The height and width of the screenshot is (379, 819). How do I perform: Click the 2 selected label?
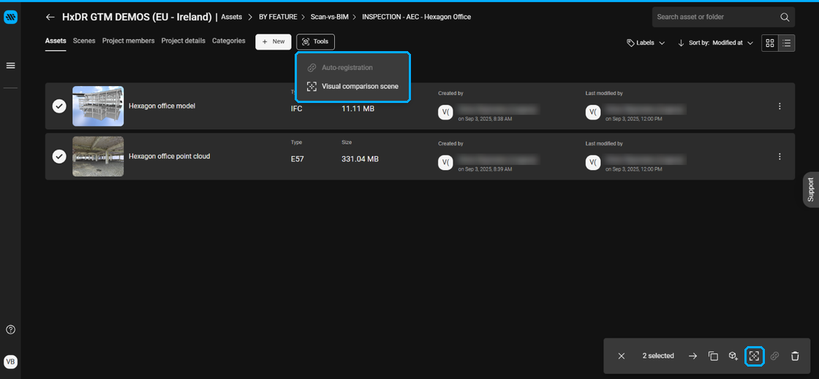click(x=658, y=356)
